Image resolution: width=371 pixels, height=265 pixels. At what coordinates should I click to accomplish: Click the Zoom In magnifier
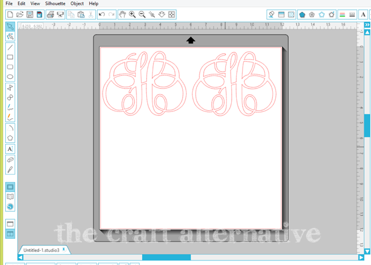[x=132, y=14]
